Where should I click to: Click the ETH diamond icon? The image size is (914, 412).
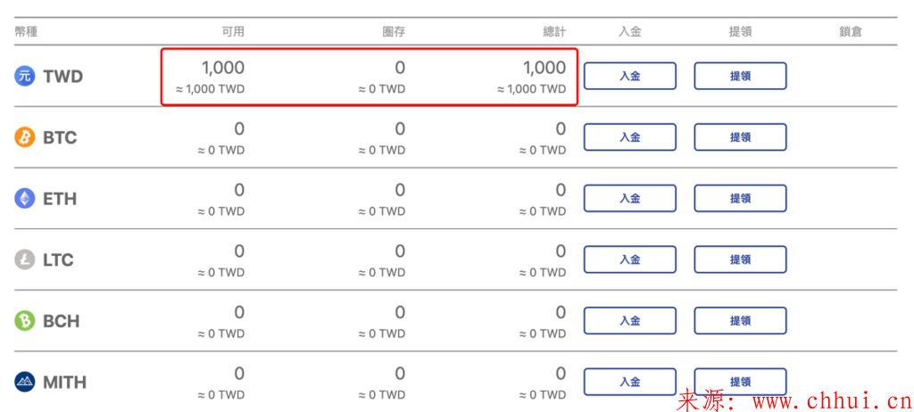25,199
